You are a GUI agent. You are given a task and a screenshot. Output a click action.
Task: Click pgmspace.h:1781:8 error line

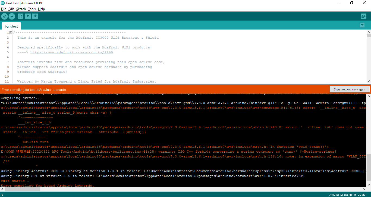click(x=184, y=108)
